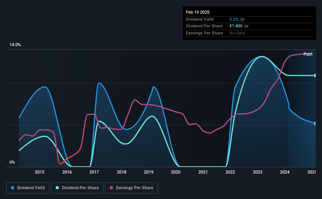Toggle the Dividend Per Share legend button

click(x=77, y=188)
